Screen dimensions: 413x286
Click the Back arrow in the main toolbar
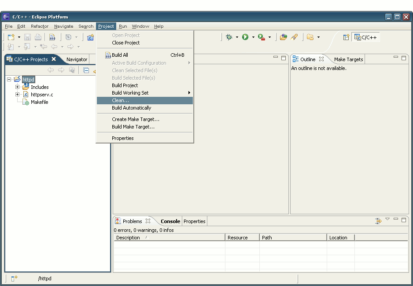pos(54,47)
